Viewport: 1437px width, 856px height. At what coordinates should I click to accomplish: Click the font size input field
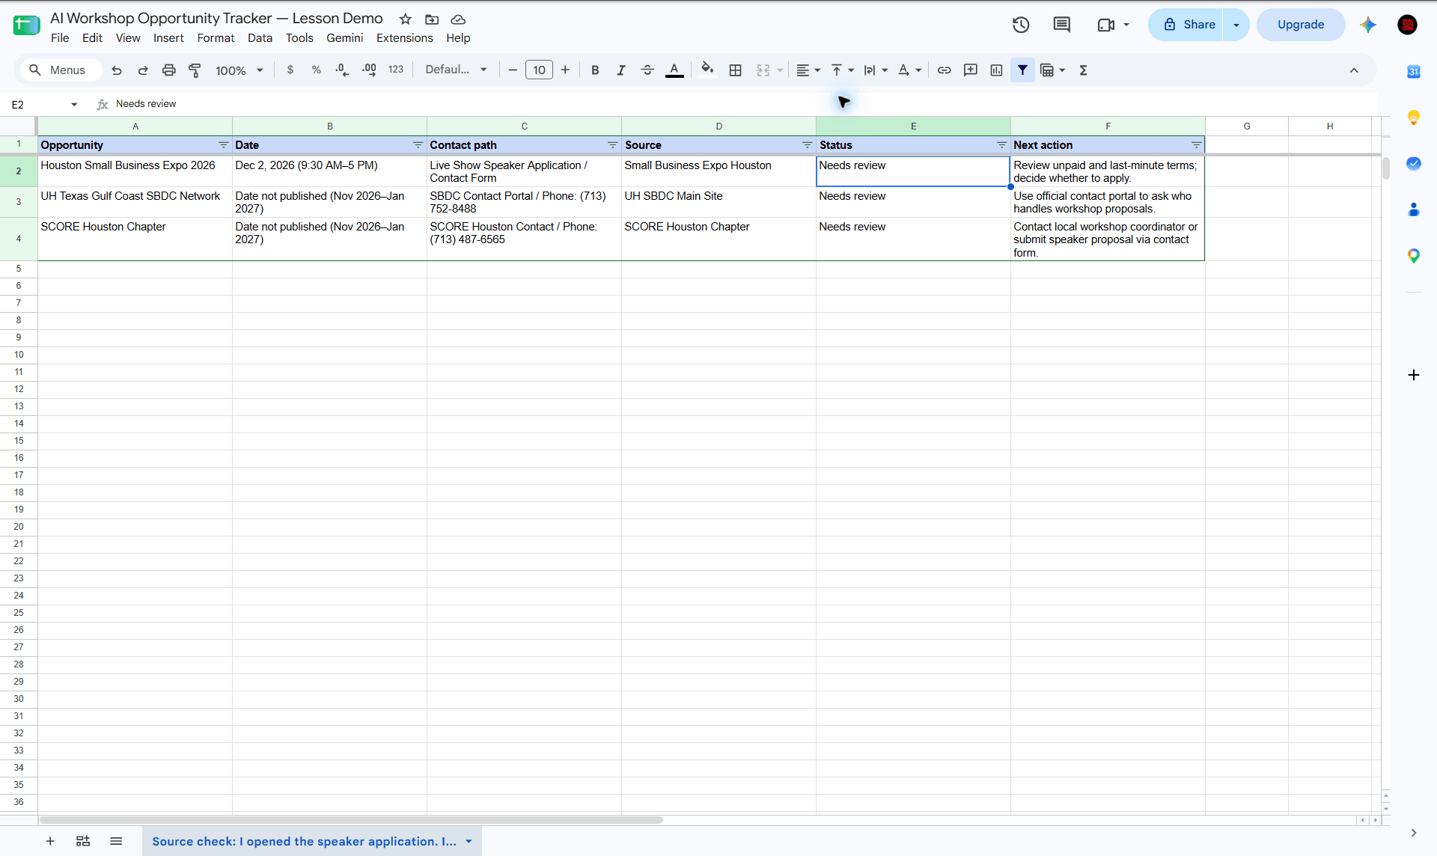pyautogui.click(x=539, y=70)
